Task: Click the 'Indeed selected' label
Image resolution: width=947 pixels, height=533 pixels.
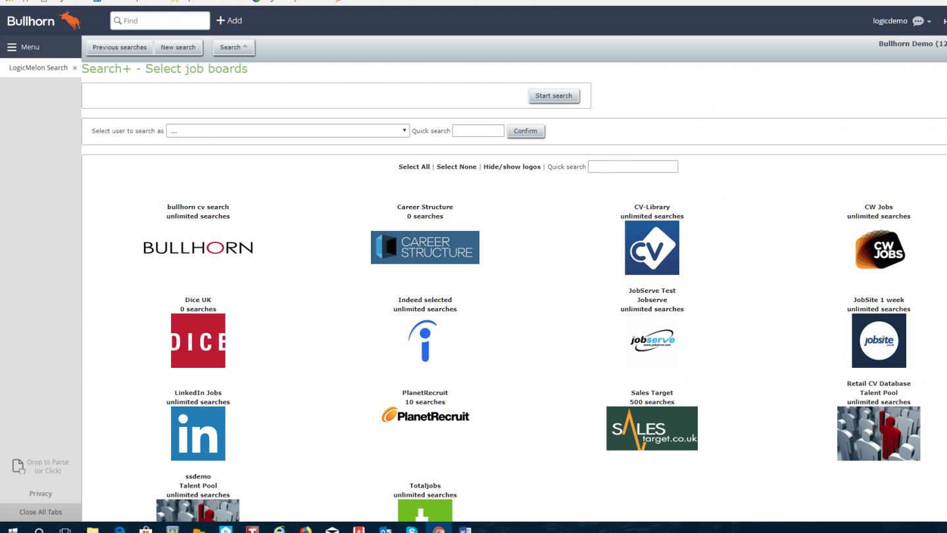Action: (425, 300)
